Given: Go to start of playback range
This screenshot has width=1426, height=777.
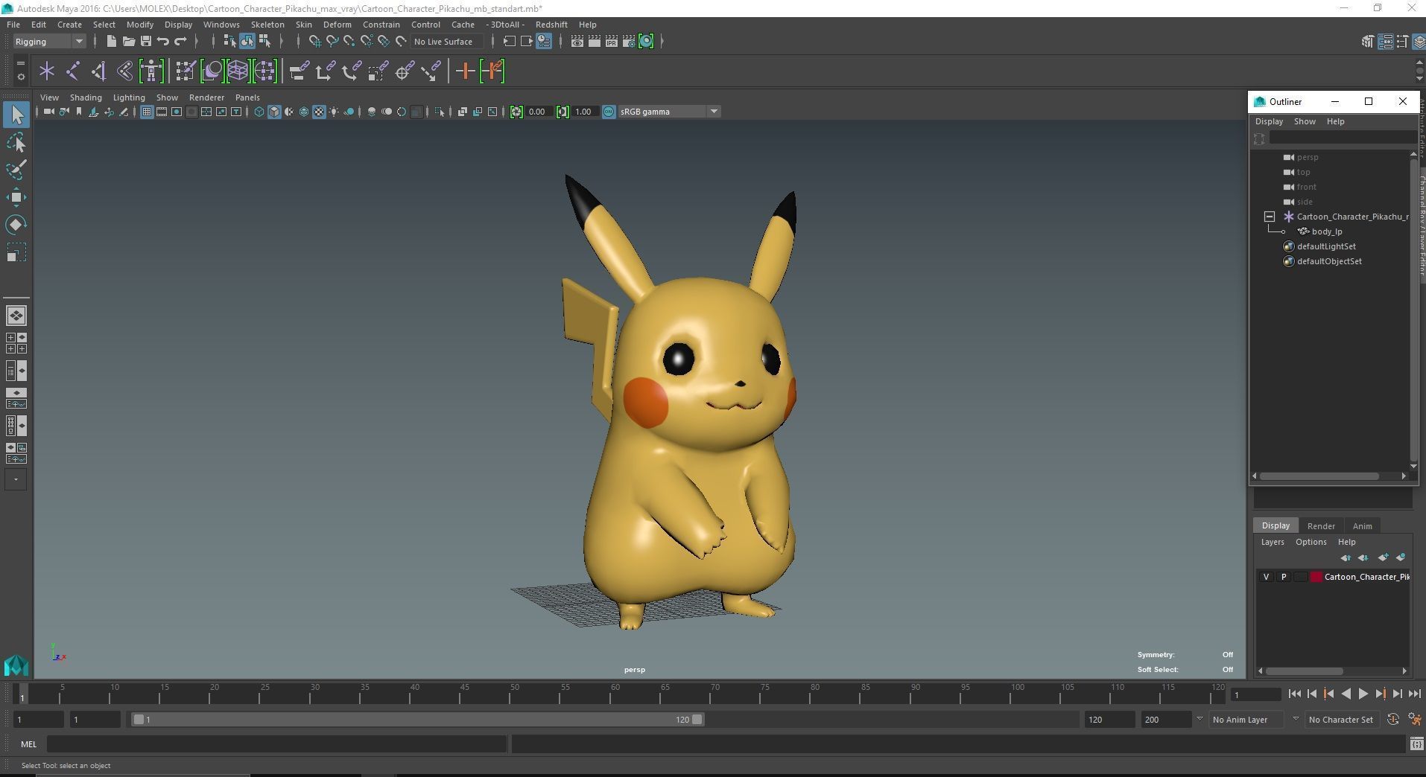Looking at the screenshot, I should pos(1294,694).
